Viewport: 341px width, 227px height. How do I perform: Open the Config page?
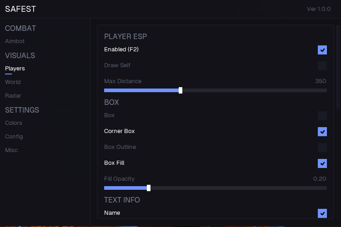[x=14, y=137]
